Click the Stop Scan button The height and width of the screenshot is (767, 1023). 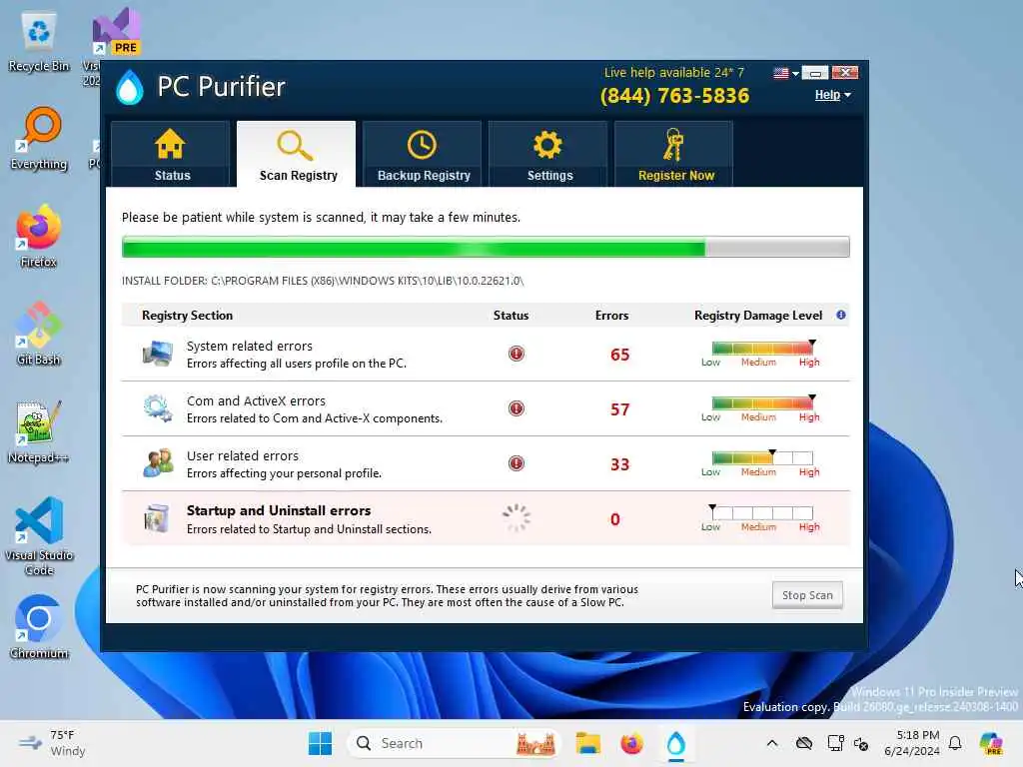tap(807, 595)
